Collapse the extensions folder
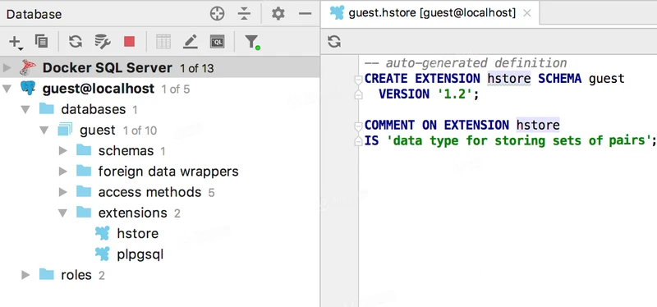Screen dimensions: 657x307 [62, 213]
